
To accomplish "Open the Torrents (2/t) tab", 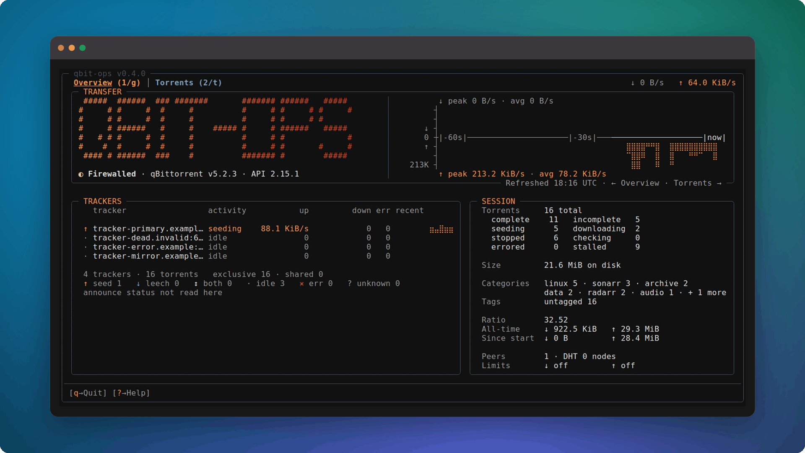I will coord(189,83).
